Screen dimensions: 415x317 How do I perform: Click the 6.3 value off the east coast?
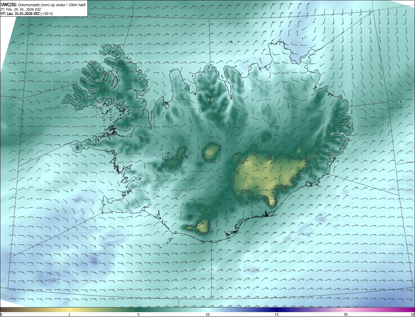[400, 102]
